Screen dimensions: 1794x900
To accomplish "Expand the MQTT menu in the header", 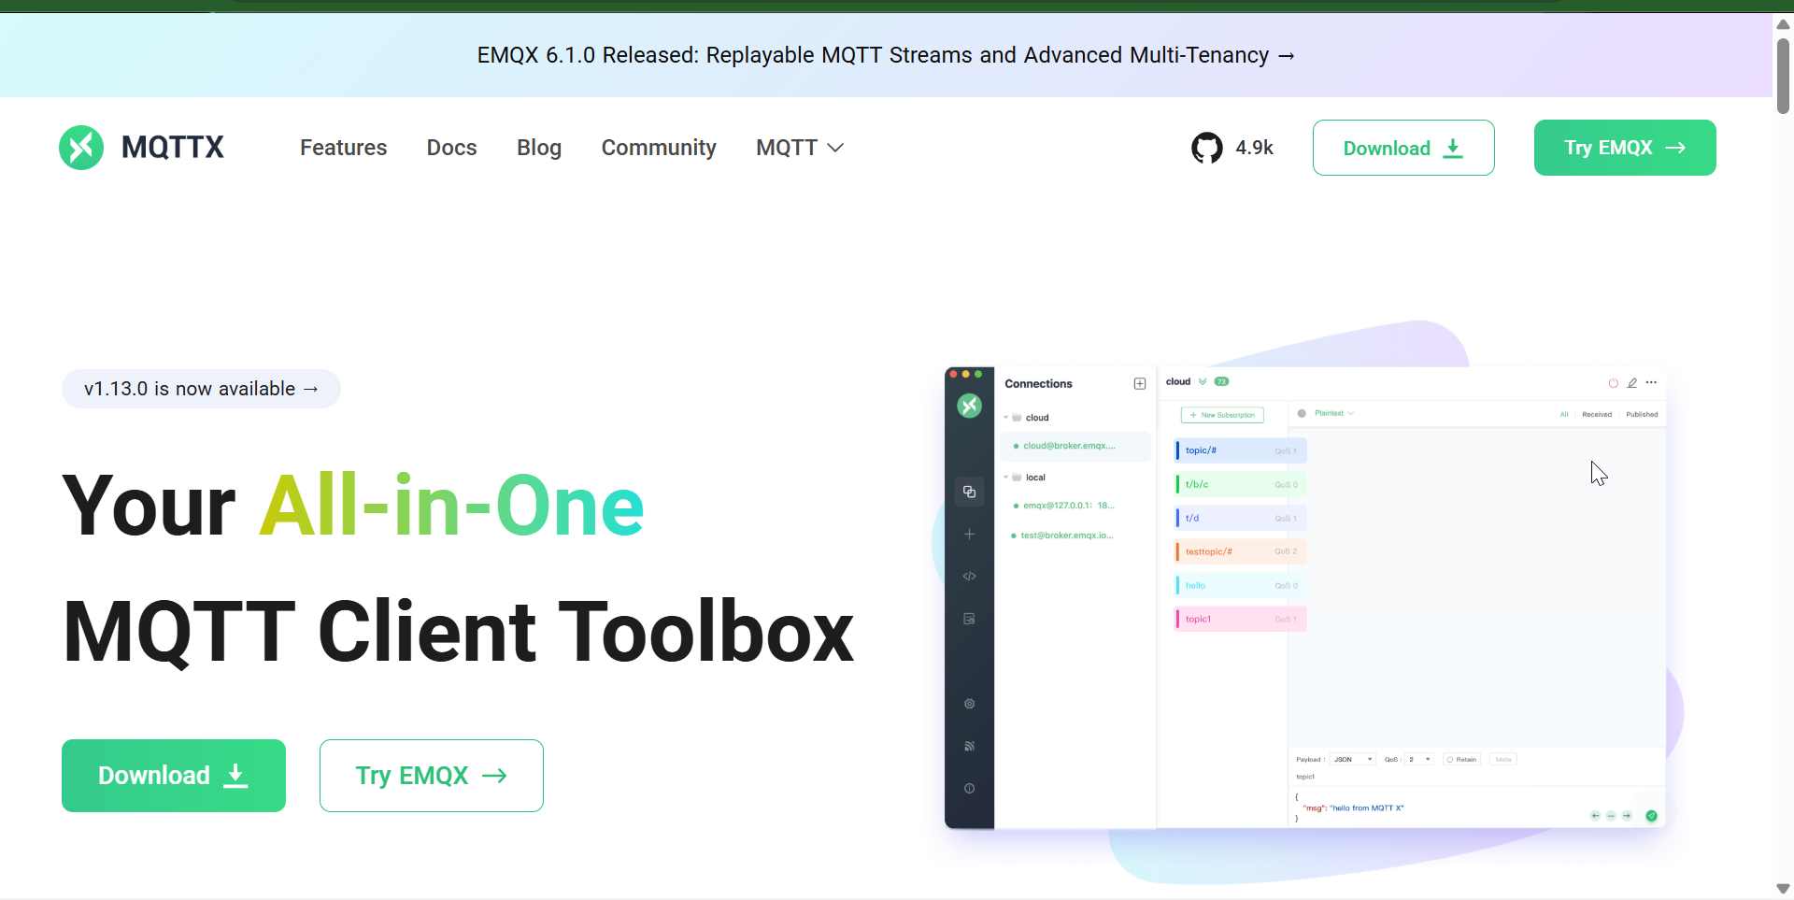I will (x=800, y=148).
